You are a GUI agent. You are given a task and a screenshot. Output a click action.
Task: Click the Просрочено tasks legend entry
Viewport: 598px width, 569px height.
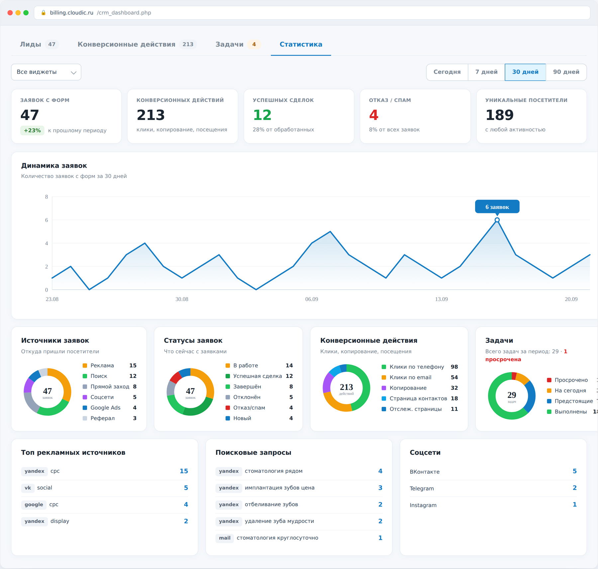pyautogui.click(x=572, y=380)
